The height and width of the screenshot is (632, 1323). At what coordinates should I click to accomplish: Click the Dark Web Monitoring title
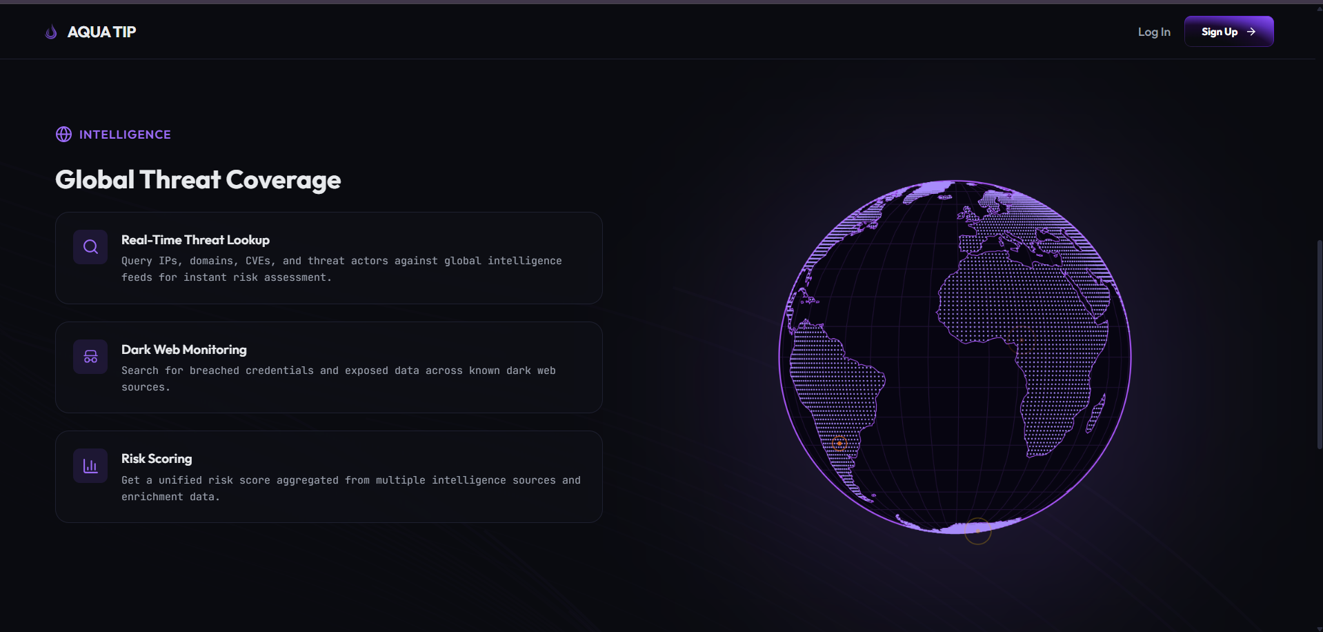pos(184,350)
